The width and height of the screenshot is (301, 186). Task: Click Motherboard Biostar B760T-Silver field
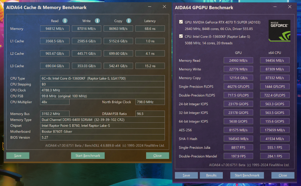click(x=102, y=132)
